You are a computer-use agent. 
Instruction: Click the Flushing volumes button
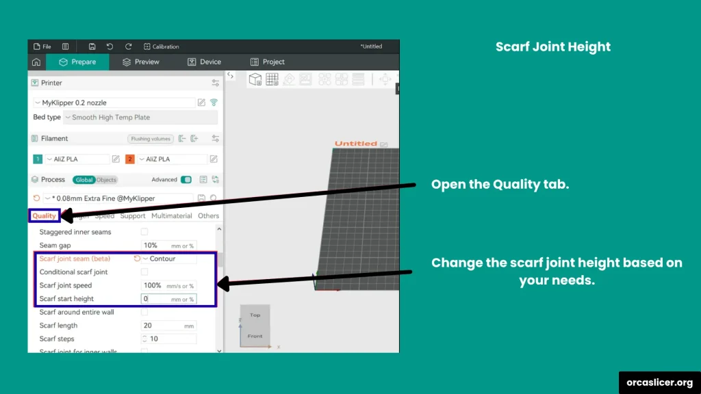(150, 139)
